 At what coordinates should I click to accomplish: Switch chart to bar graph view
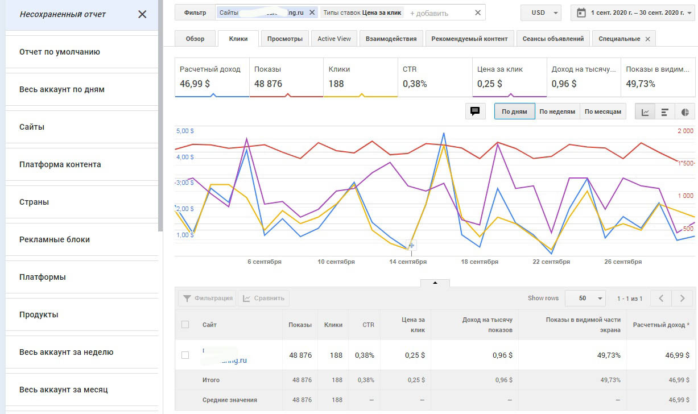coord(664,111)
